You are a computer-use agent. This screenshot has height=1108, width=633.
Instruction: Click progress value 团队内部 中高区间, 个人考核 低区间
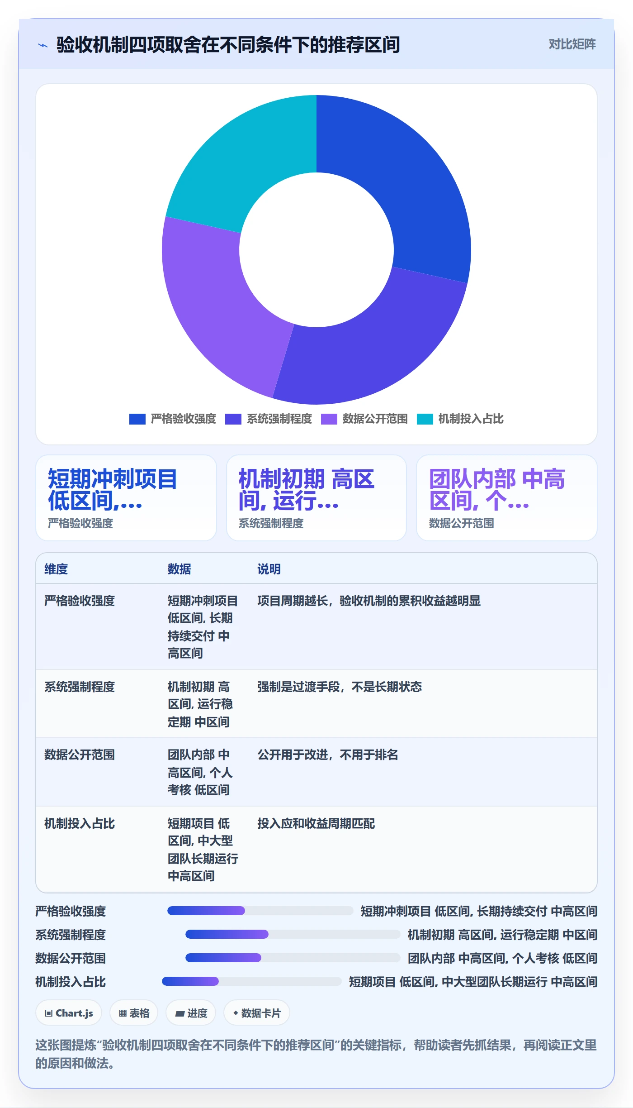tap(503, 958)
